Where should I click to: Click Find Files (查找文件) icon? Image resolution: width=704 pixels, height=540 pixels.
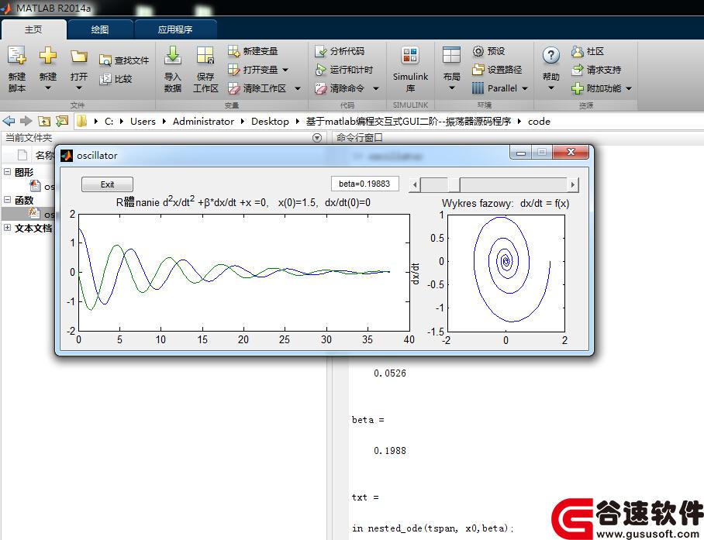[105, 60]
